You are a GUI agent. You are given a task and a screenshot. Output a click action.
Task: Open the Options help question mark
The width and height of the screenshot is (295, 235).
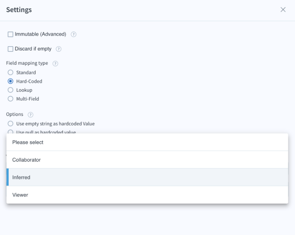30,115
